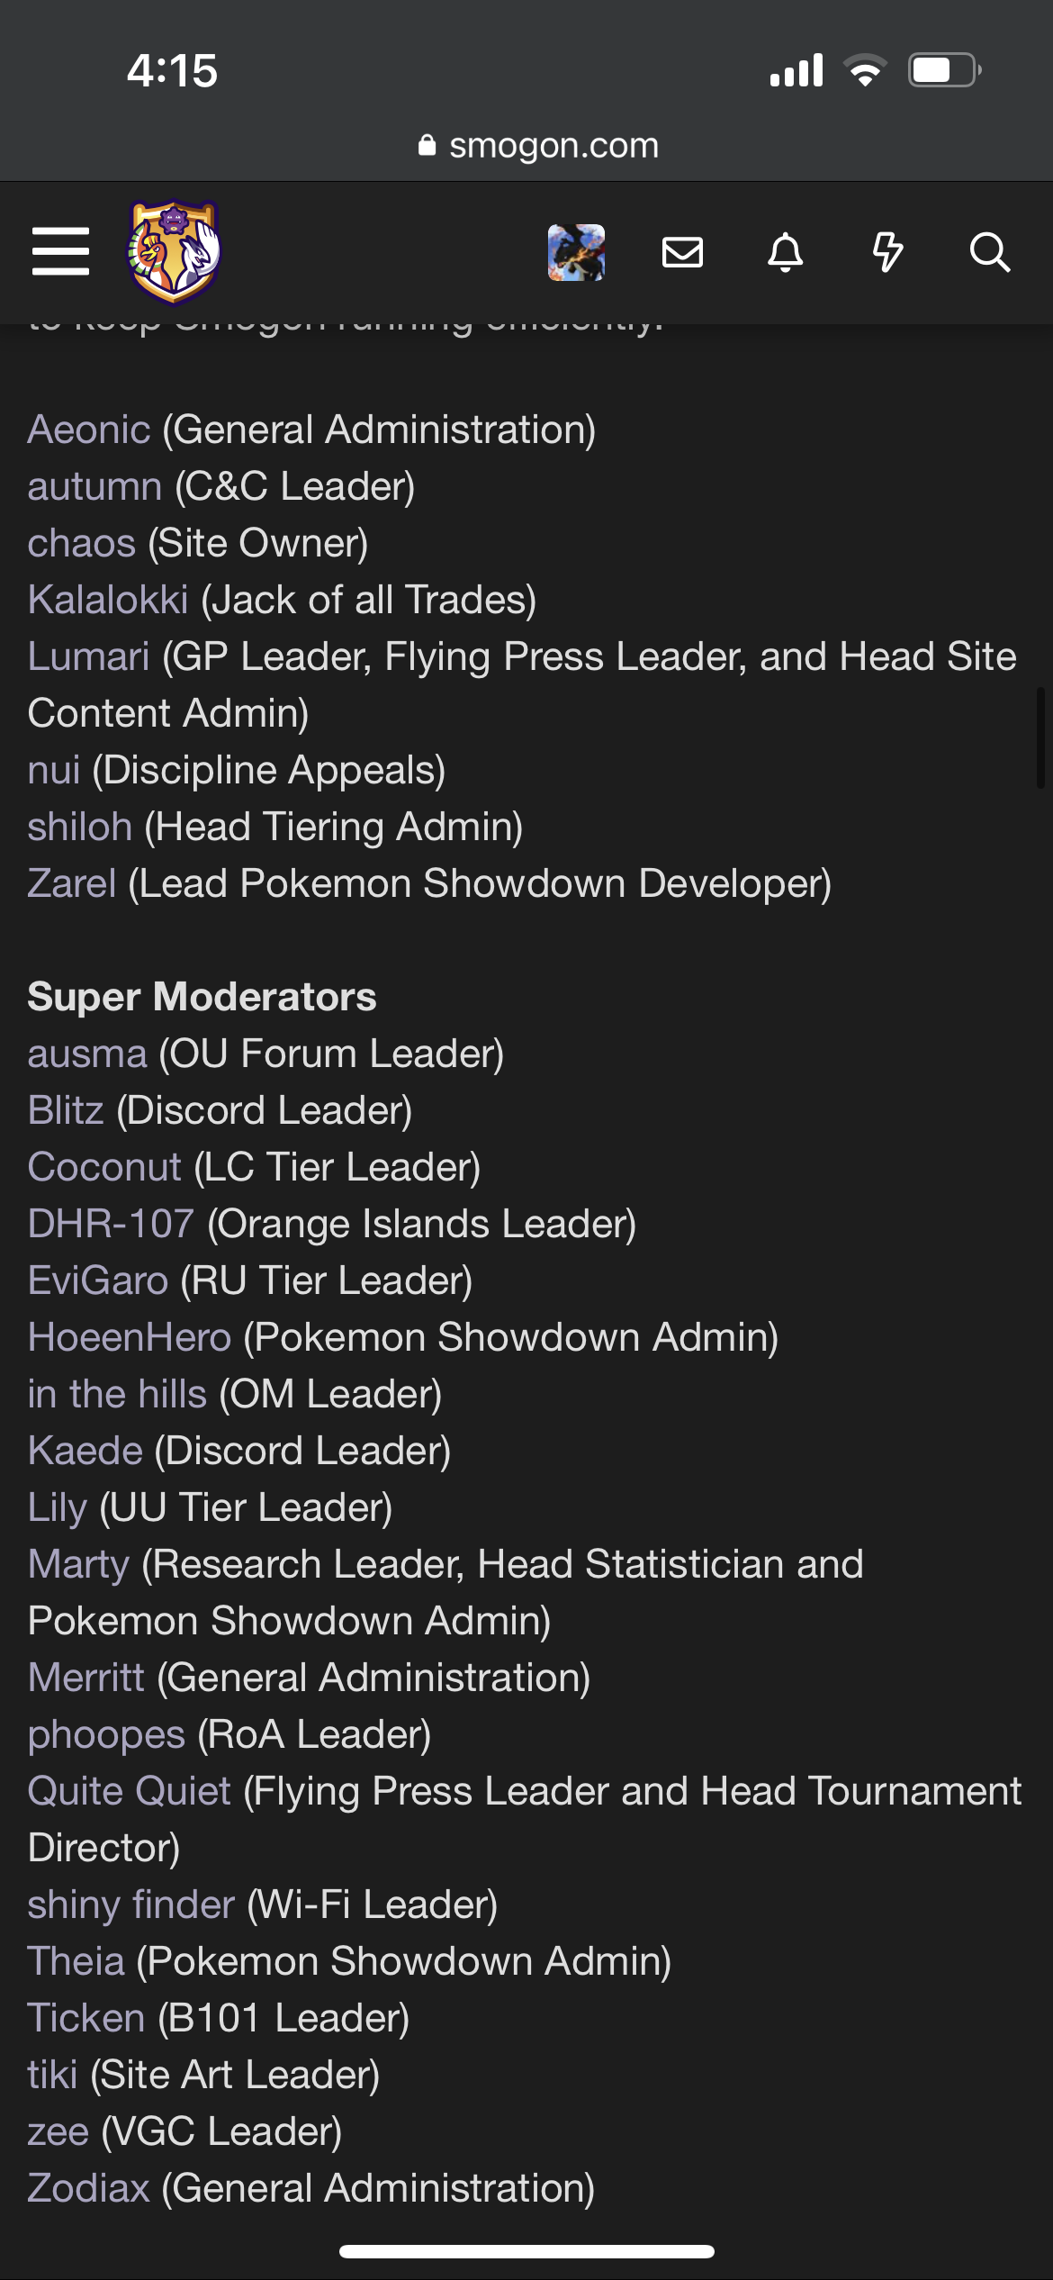Screen dimensions: 1053x2280
Task: Open ausma's OU Forum Leader profile
Action: pos(87,1054)
